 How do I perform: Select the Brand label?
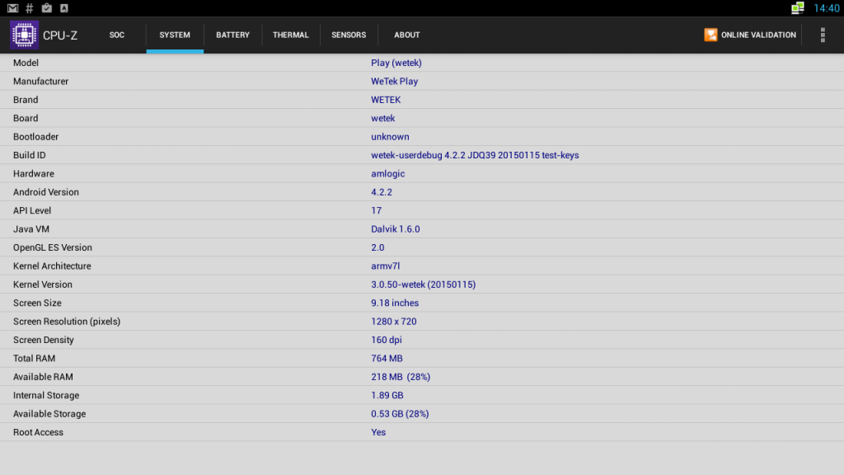click(26, 100)
